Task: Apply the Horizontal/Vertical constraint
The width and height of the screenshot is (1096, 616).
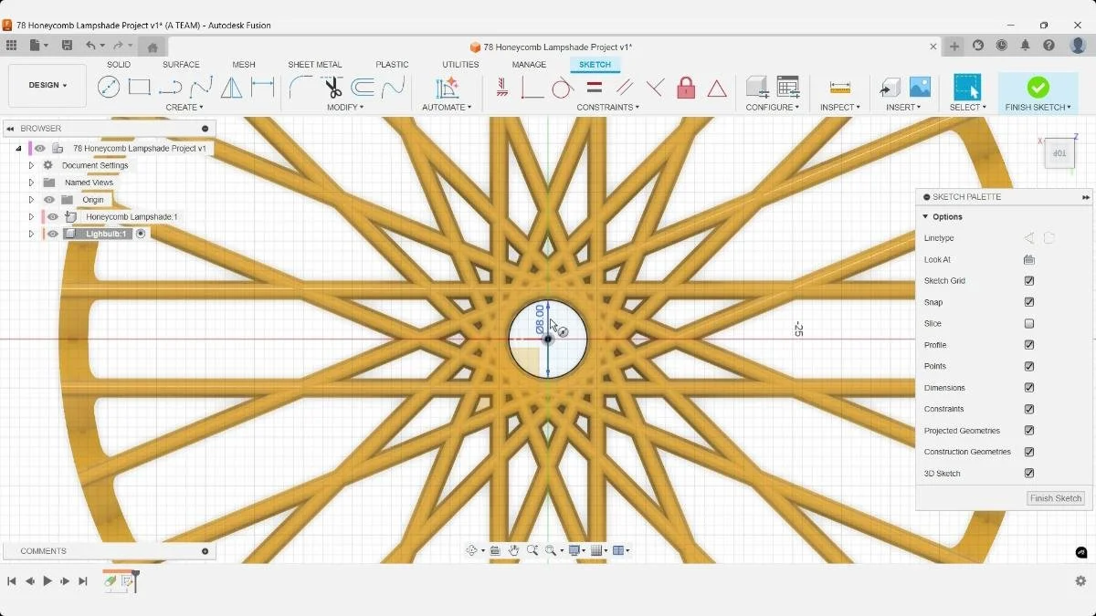Action: tap(502, 88)
